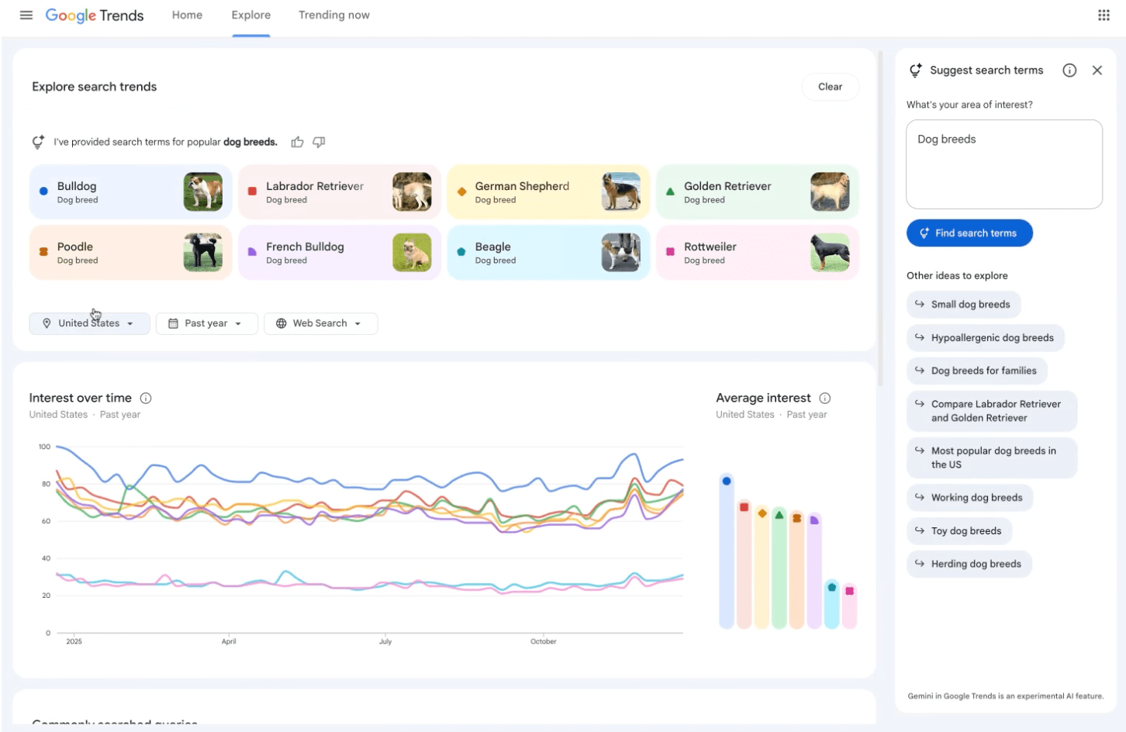Open the Google apps launcher grid
The width and height of the screenshot is (1126, 732).
point(1103,15)
